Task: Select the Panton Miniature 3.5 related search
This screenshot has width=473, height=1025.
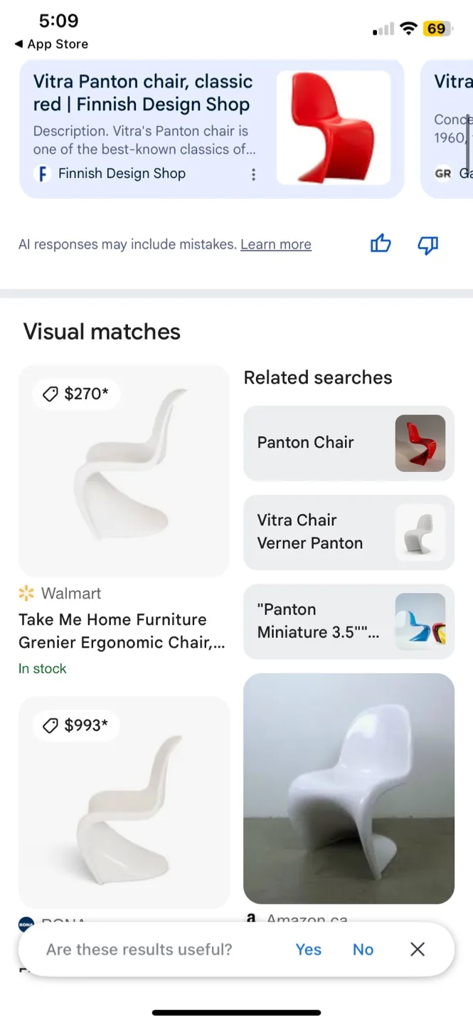Action: pyautogui.click(x=349, y=621)
